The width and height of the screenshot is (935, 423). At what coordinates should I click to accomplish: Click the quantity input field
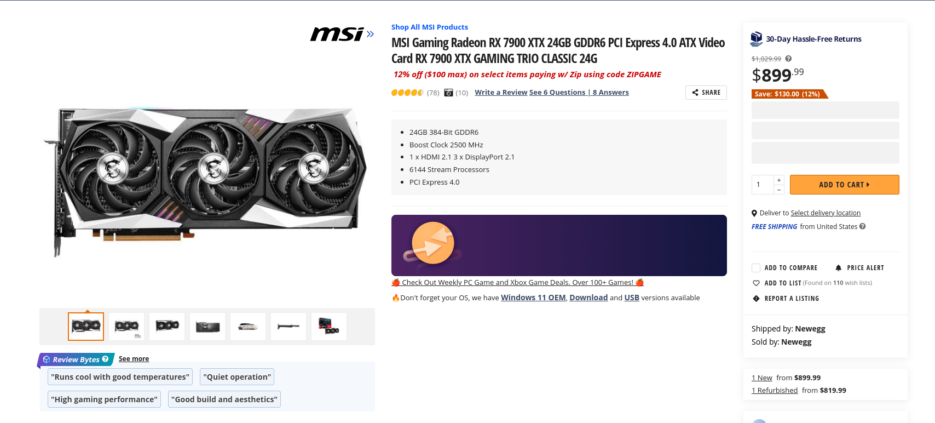763,185
